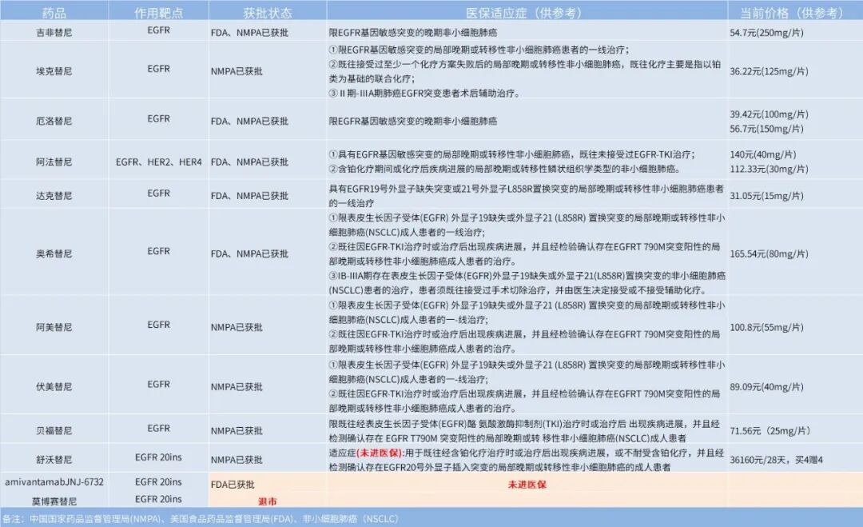863x527 pixels.
Task: Click price 89.09元(40mg/片)
Action: (x=766, y=386)
